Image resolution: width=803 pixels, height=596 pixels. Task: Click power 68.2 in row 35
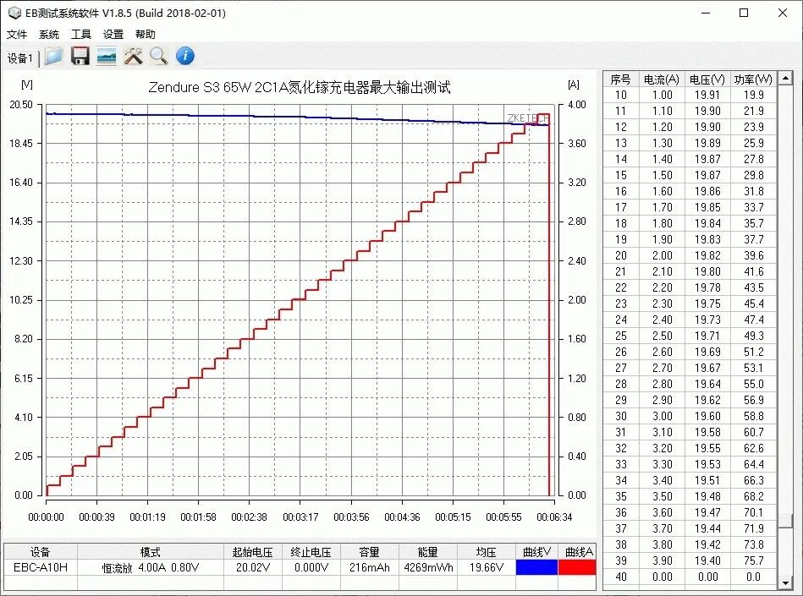pos(754,496)
